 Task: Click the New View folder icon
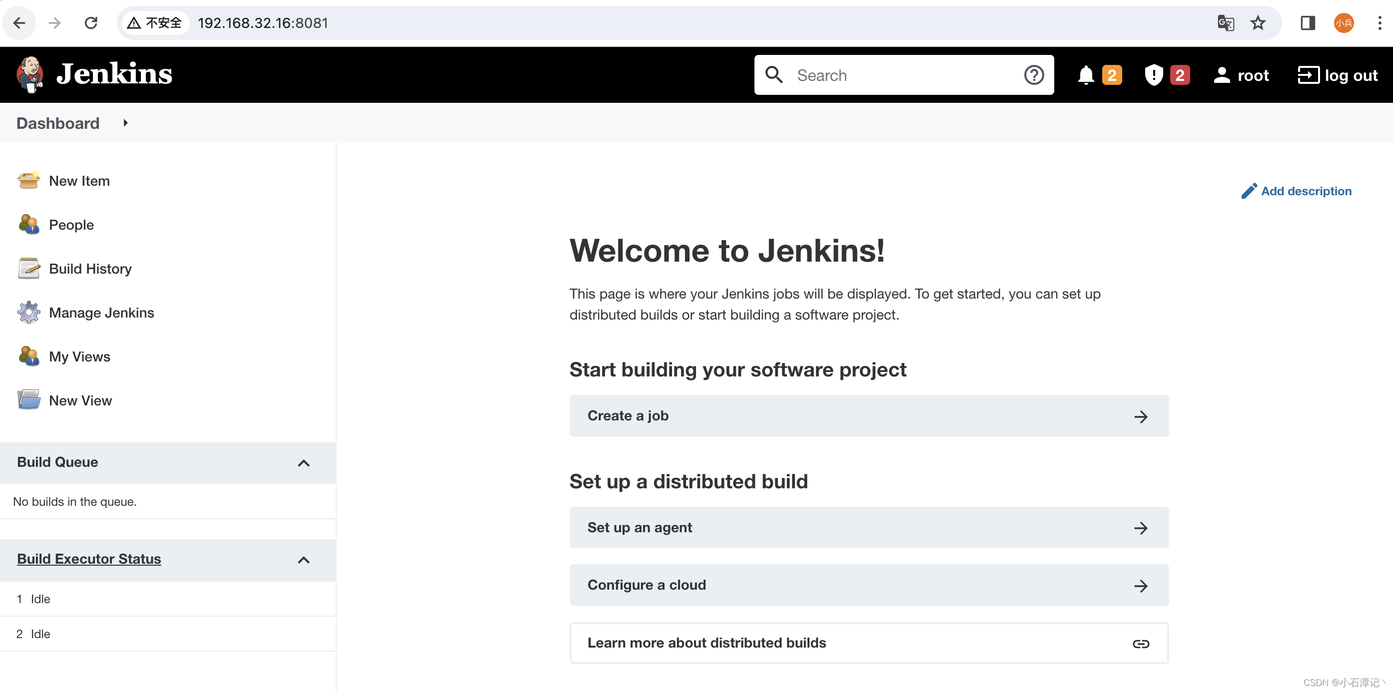[x=28, y=400]
